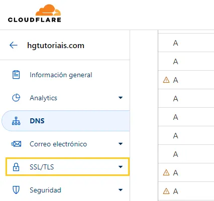Click the Cloudflare logo
The width and height of the screenshot is (214, 201).
tap(34, 13)
